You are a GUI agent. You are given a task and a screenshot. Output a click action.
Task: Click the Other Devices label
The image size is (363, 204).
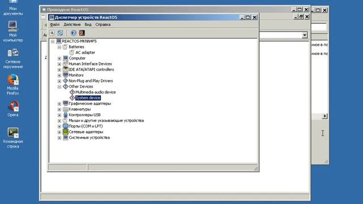(81, 87)
